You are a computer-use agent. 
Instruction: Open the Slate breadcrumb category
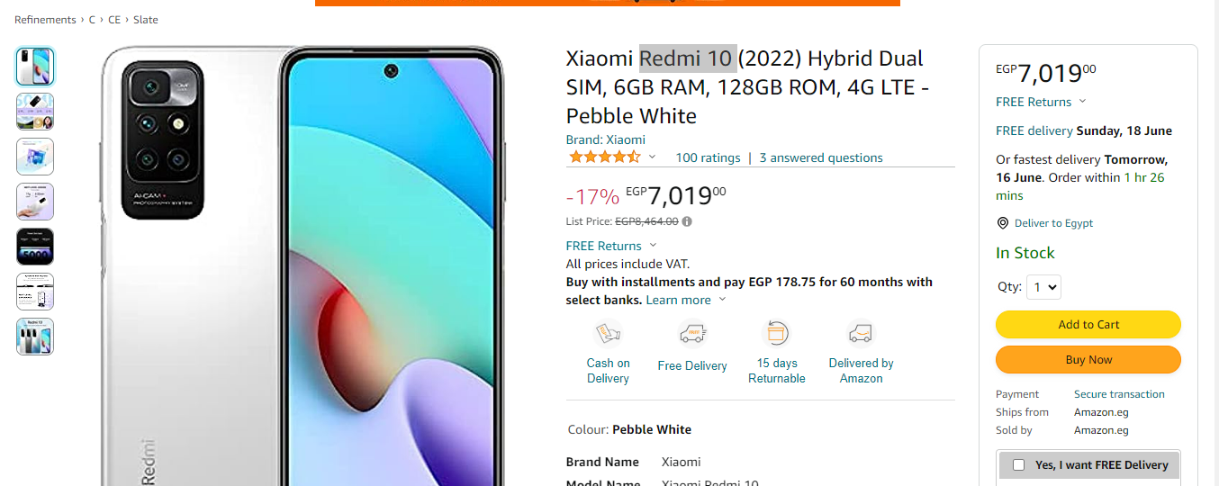point(146,20)
